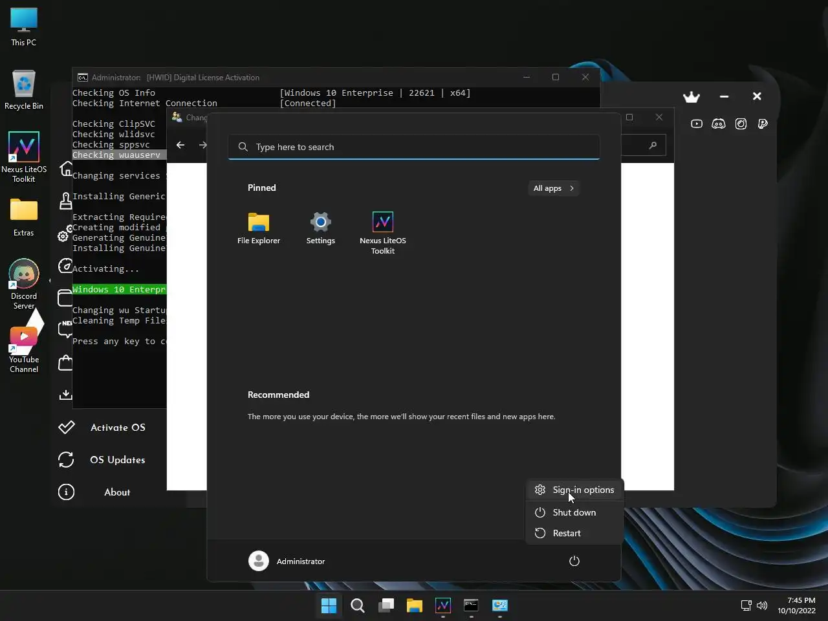This screenshot has height=621, width=828.
Task: Click the "Checking wuauserv" line in console
Action: point(119,155)
